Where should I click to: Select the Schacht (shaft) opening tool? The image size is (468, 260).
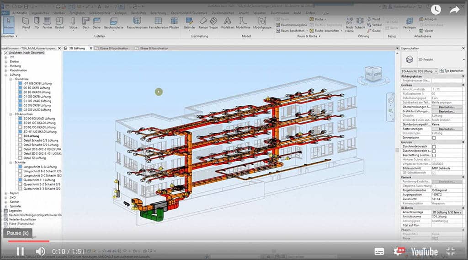coord(360,23)
